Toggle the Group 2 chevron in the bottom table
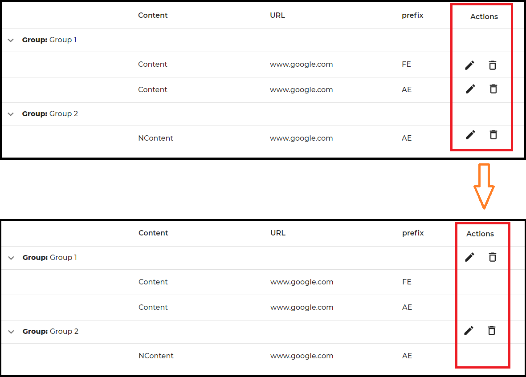Screen dimensions: 526x377 pyautogui.click(x=11, y=331)
